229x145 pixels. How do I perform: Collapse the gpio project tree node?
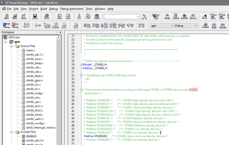6,42
